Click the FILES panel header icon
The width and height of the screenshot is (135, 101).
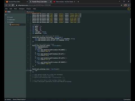(x=6, y=12)
